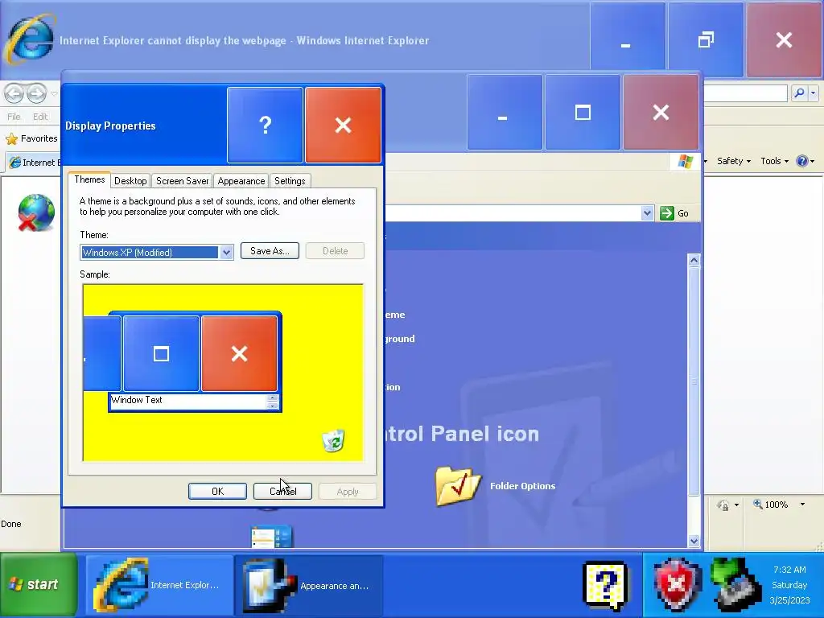Click the Folder Options icon
824x618 pixels.
coord(458,485)
